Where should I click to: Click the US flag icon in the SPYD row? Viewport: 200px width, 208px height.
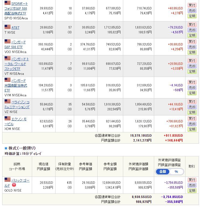[8, 3]
